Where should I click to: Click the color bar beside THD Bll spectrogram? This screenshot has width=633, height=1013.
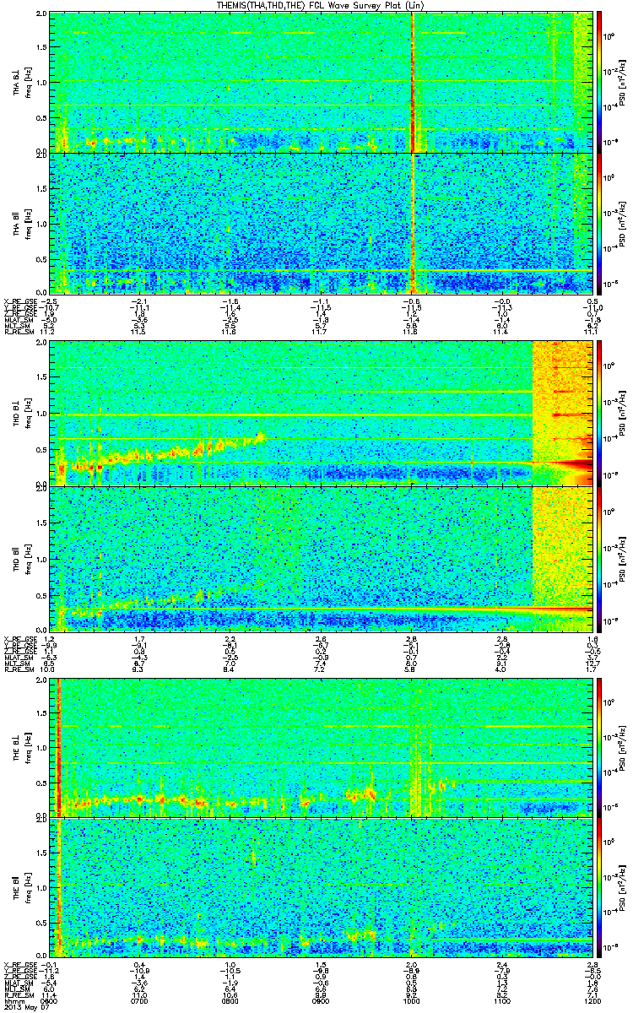(x=600, y=557)
